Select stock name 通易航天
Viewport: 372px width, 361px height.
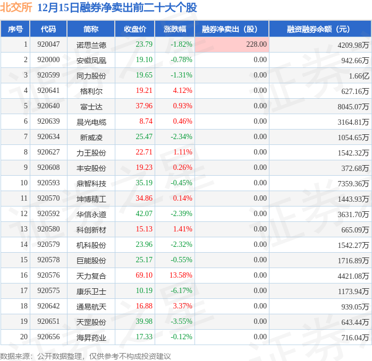[91, 307]
